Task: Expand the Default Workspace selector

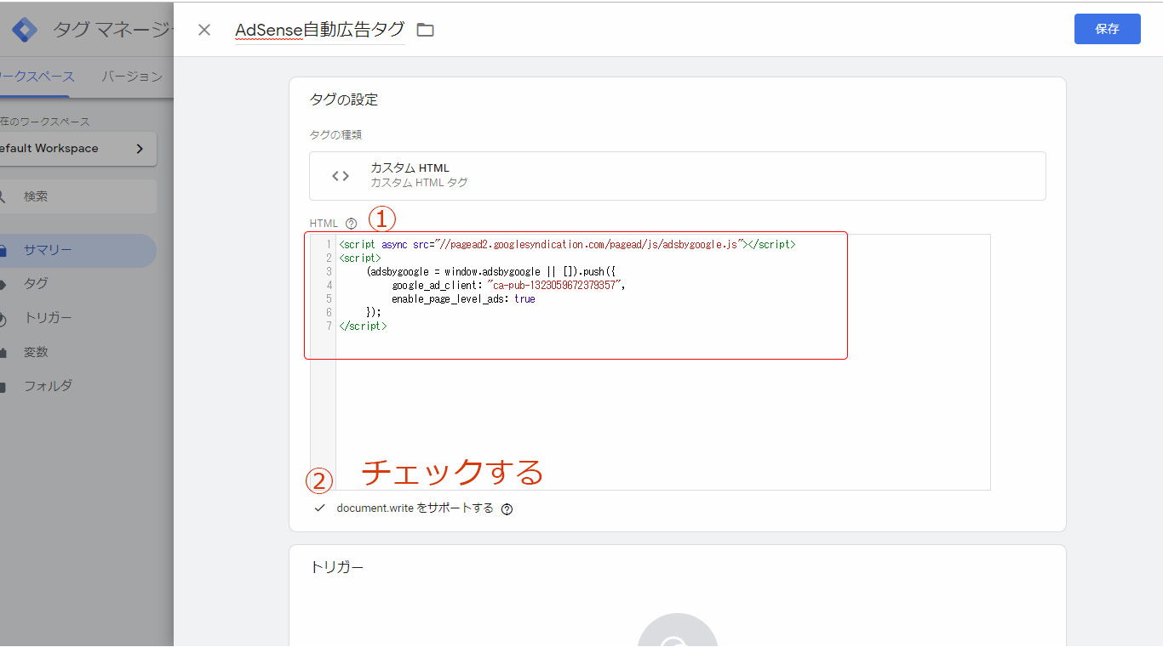Action: click(x=77, y=149)
